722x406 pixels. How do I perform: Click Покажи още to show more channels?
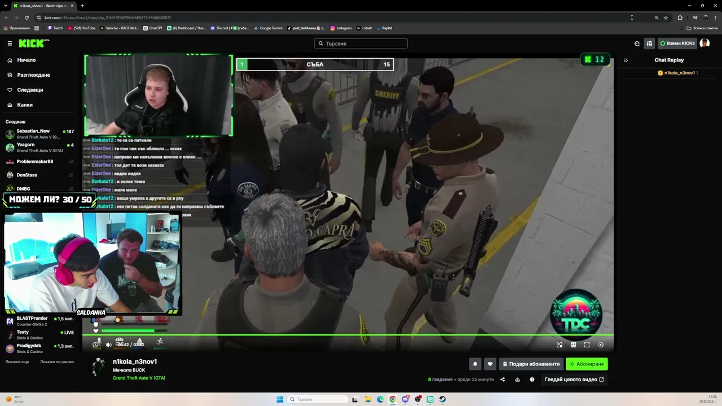[17, 362]
